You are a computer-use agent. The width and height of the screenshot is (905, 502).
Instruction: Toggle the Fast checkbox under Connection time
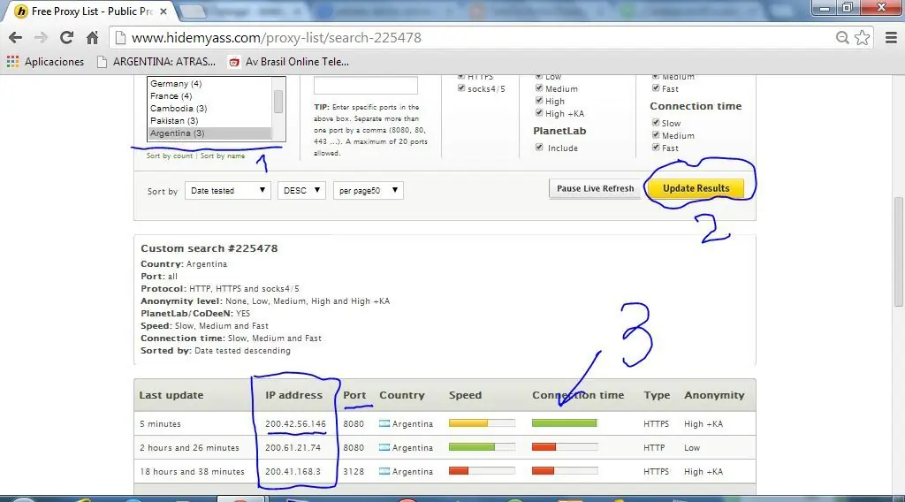coord(656,147)
